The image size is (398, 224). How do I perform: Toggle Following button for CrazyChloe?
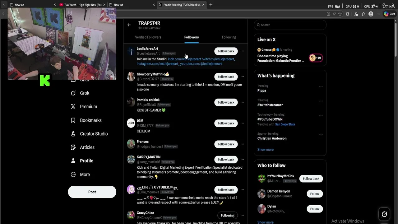click(x=228, y=215)
